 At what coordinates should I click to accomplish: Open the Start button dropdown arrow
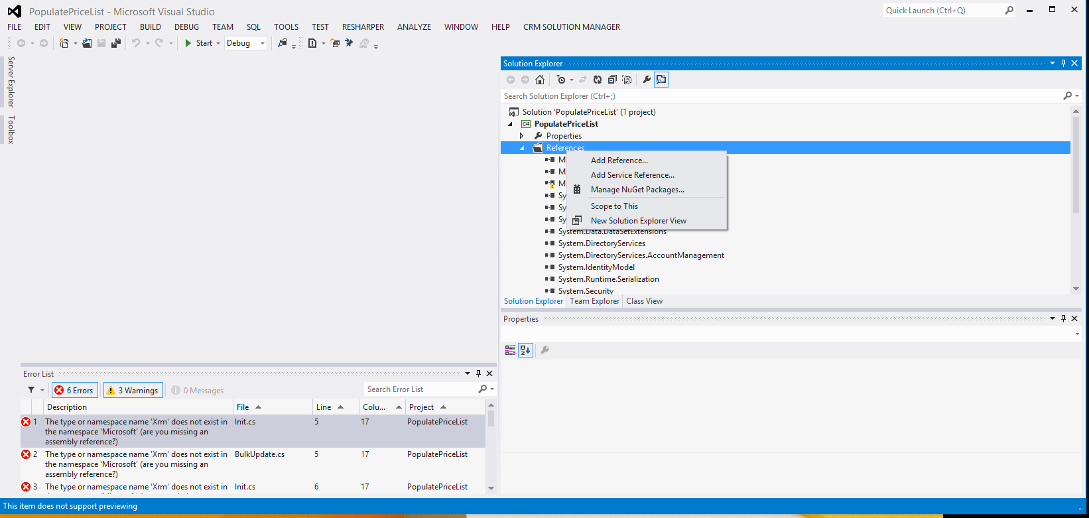[218, 43]
